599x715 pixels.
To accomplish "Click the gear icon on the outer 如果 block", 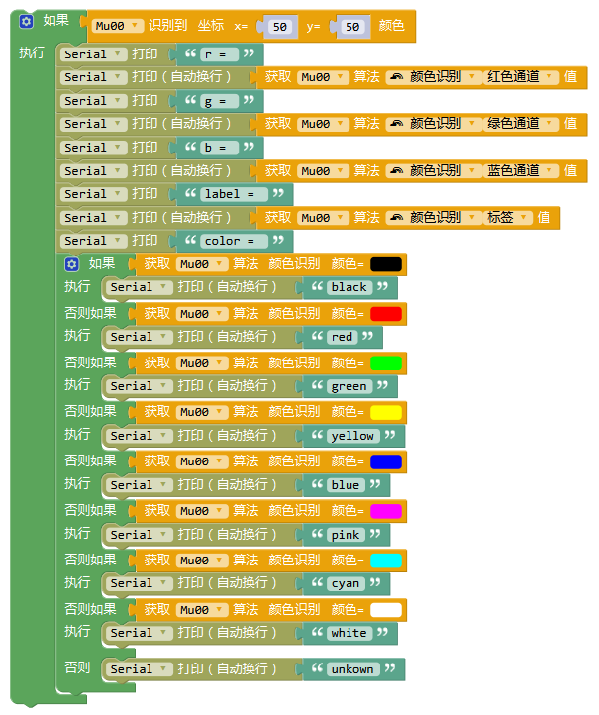I will 26,21.
